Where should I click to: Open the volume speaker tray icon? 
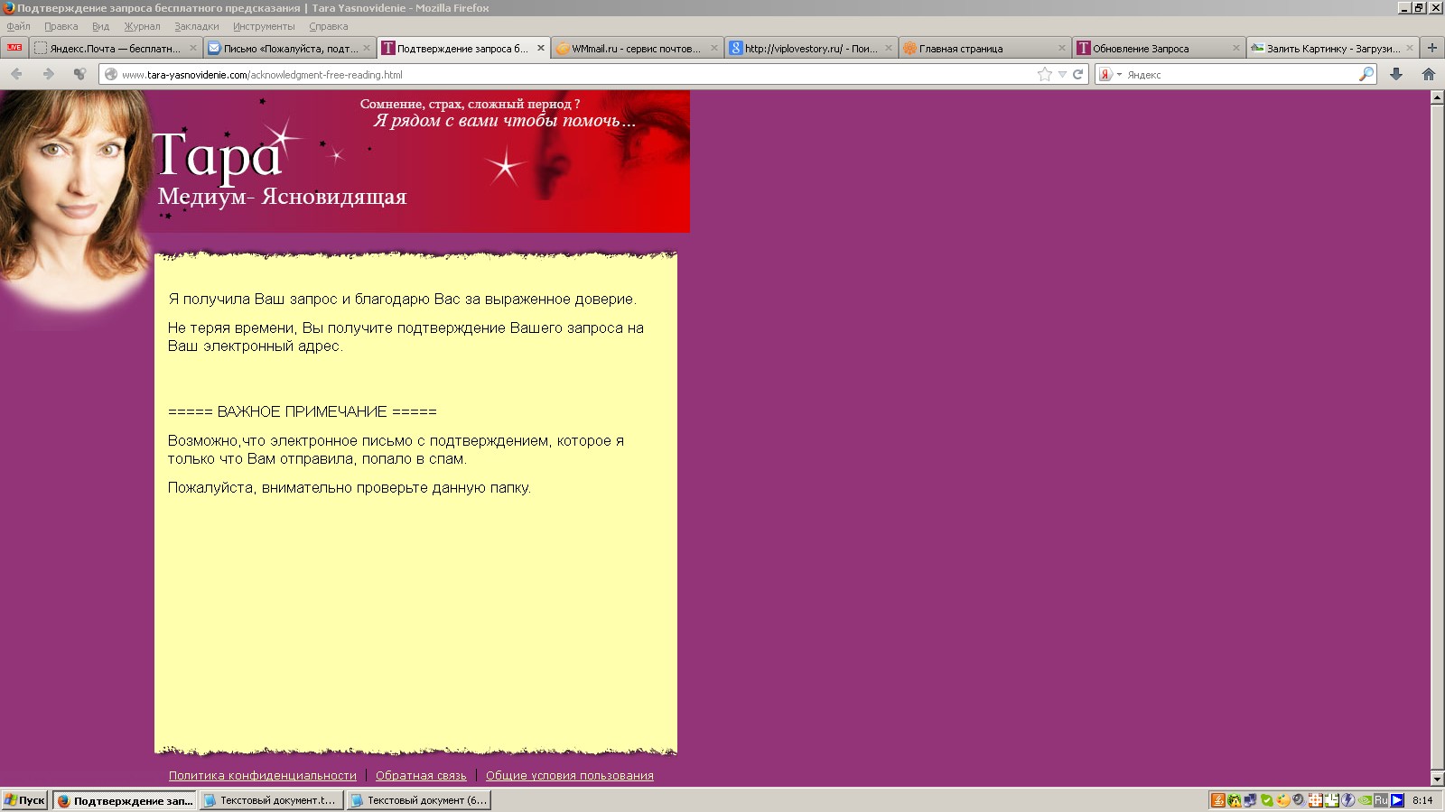pos(1299,800)
